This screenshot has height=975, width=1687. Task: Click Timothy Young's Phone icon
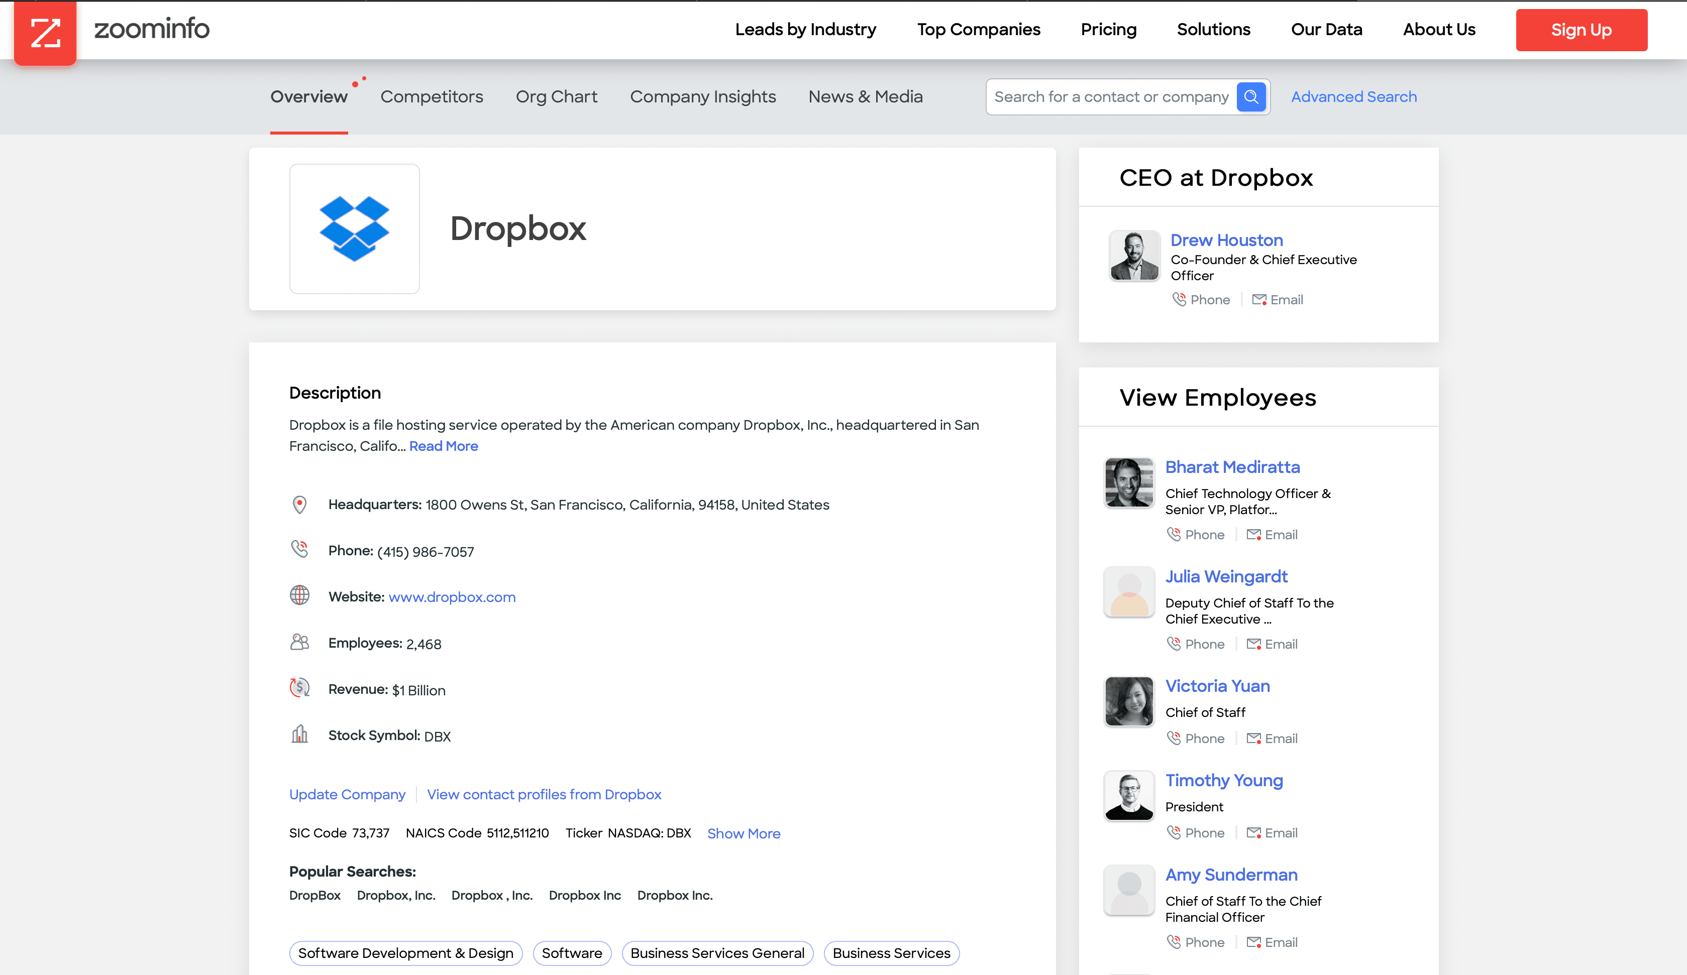click(1174, 832)
